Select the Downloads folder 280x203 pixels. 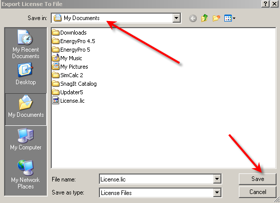point(69,33)
